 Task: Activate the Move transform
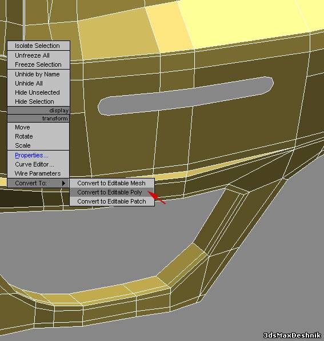[x=38, y=127]
